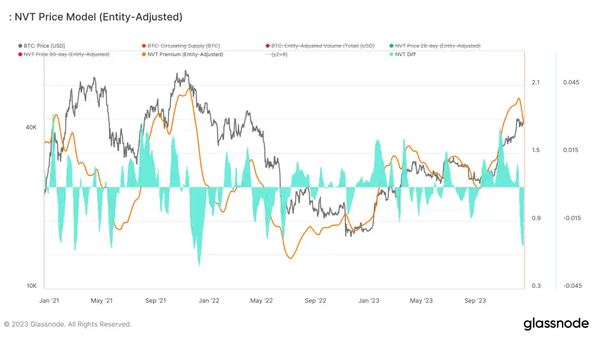
Task: Hide the NVT Premium (Entity-Adjusted) series
Action: pyautogui.click(x=183, y=54)
